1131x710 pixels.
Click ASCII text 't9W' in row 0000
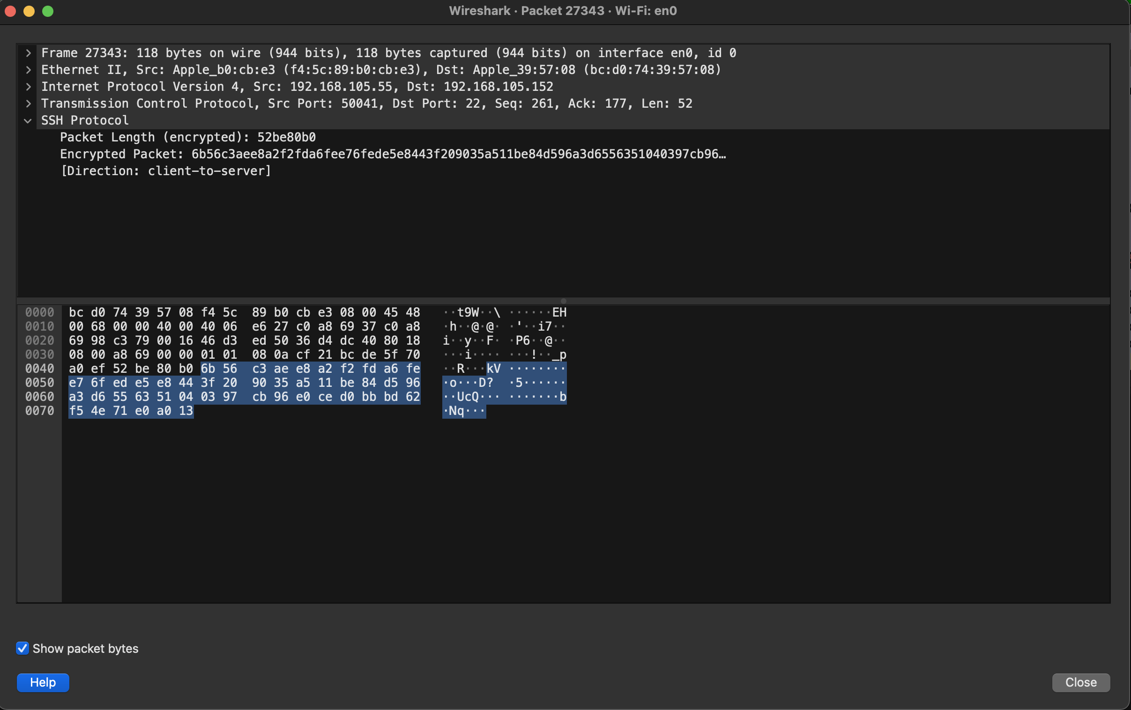[x=468, y=312]
